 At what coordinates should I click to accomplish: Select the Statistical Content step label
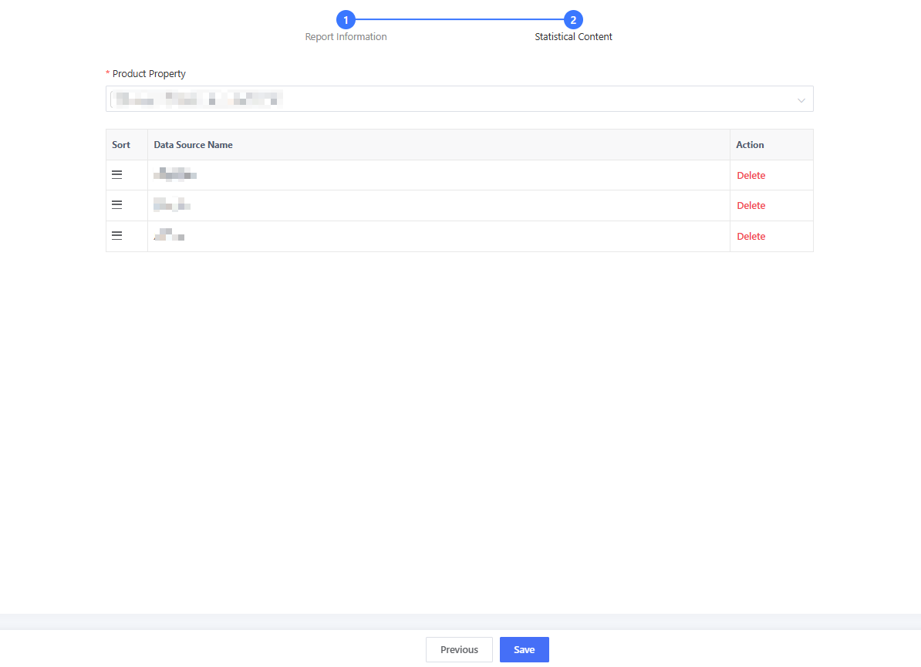[573, 37]
